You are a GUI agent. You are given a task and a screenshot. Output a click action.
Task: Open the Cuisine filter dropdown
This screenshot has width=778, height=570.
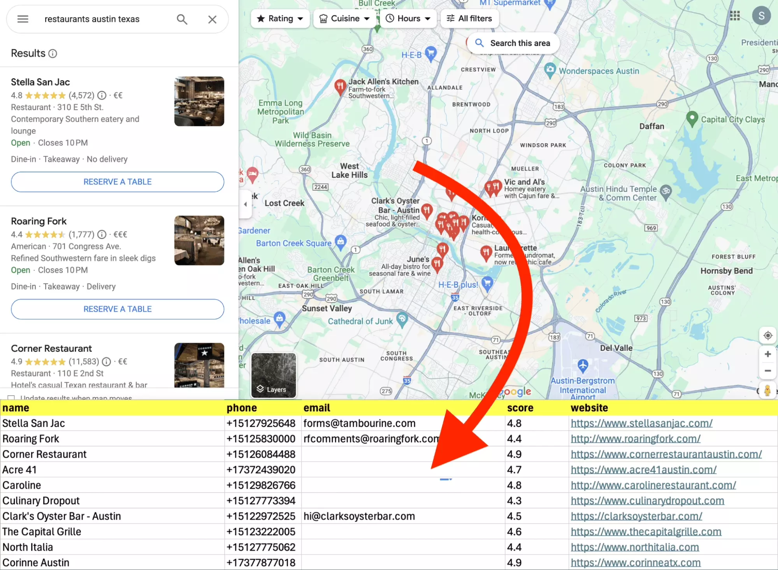point(344,18)
